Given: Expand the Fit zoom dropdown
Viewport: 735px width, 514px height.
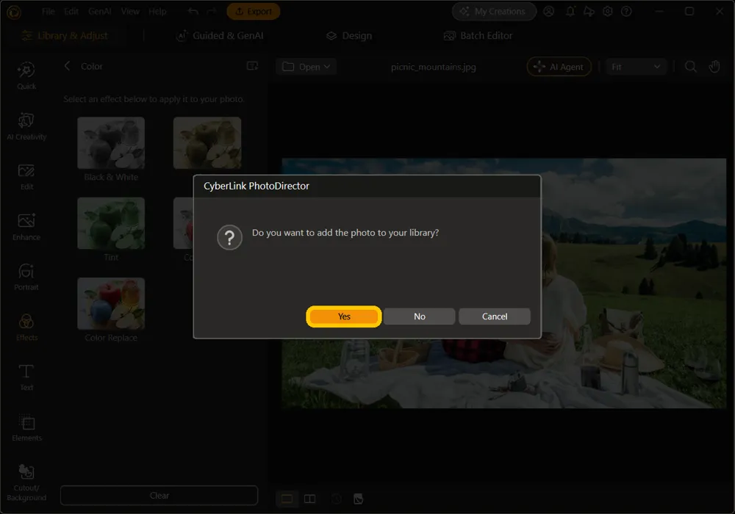Looking at the screenshot, I should [636, 67].
